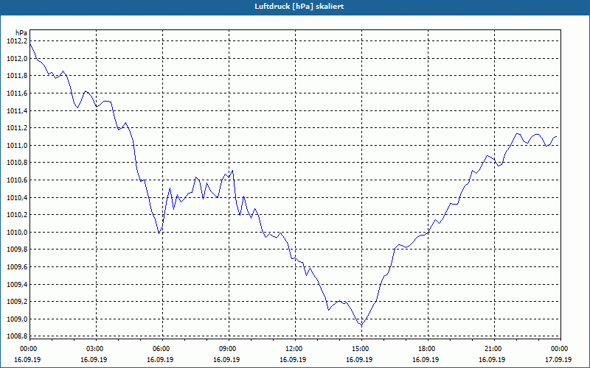The height and width of the screenshot is (368, 590).
Task: Click the 16.09.19 date beneath 21:00
Action: click(492, 359)
